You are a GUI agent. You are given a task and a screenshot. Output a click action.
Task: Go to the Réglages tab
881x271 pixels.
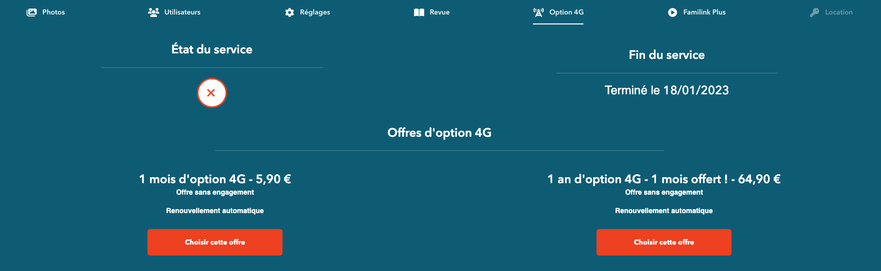(315, 12)
